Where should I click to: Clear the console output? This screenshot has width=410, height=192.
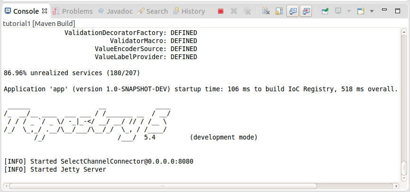coord(266,11)
